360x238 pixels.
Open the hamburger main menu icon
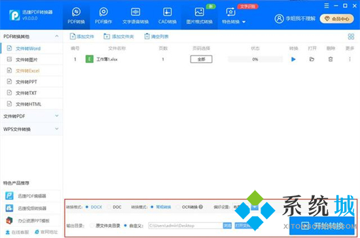[326, 6]
